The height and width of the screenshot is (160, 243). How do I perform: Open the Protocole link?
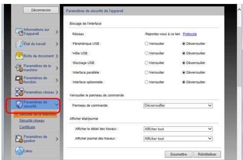(190, 34)
